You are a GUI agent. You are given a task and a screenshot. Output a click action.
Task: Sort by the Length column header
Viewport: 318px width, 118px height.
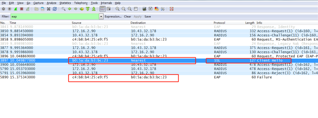250,23
